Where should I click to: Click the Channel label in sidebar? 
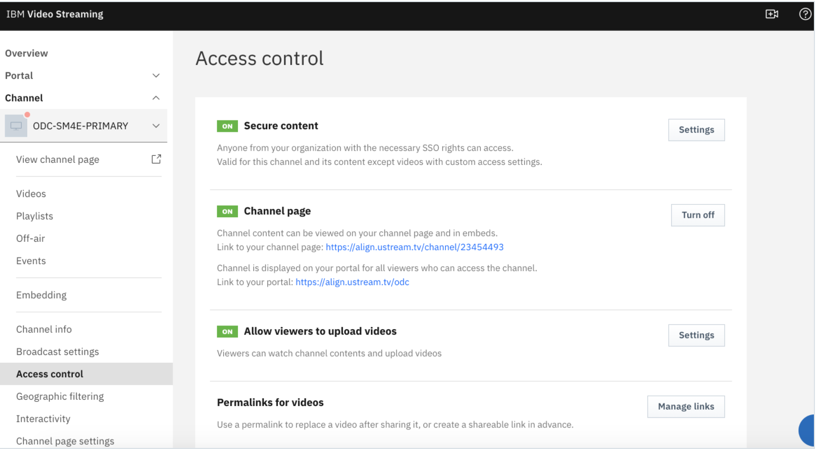24,98
